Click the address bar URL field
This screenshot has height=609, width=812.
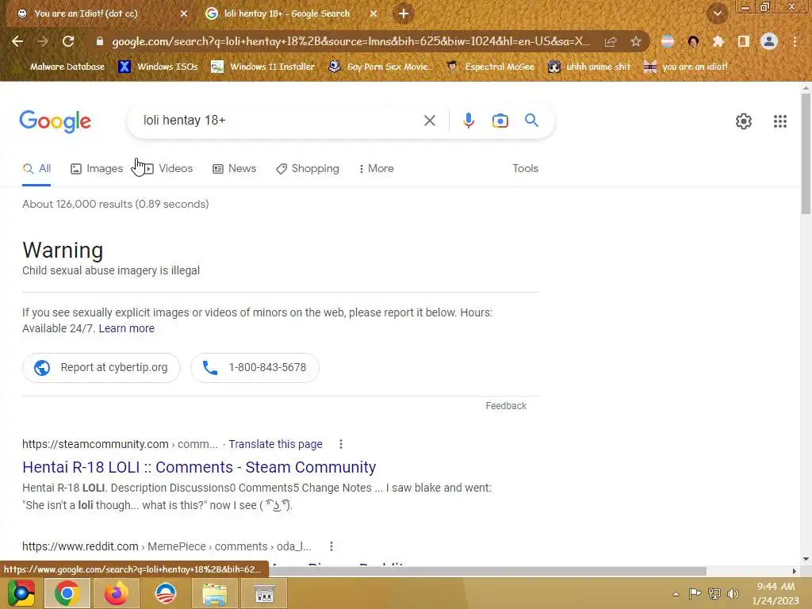click(350, 41)
